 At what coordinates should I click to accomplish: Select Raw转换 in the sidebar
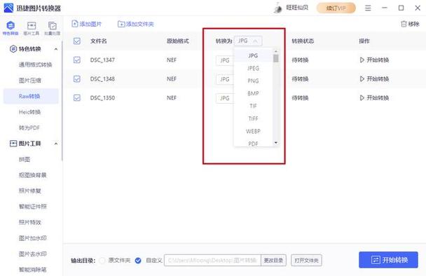coord(31,96)
